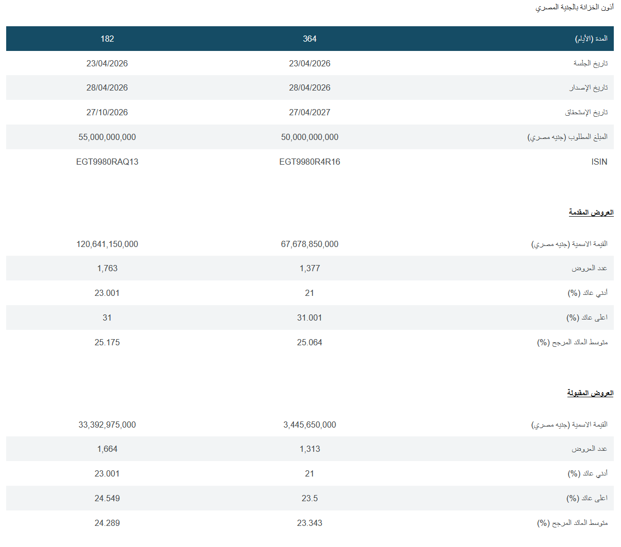Select ISIN code EGT9980RAQ13
The height and width of the screenshot is (547, 621).
[x=107, y=162]
